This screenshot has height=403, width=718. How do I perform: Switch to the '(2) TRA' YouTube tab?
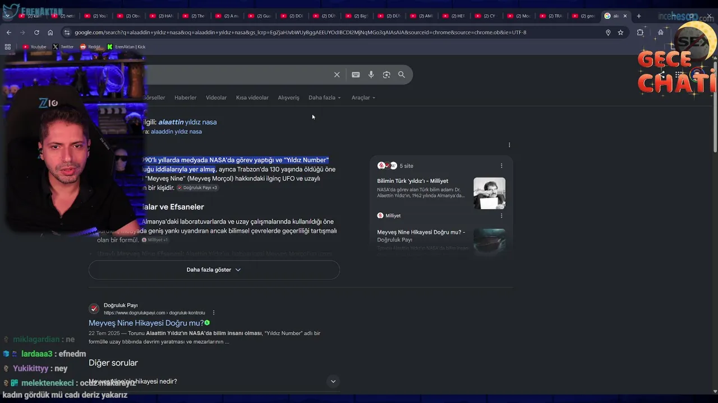click(551, 16)
